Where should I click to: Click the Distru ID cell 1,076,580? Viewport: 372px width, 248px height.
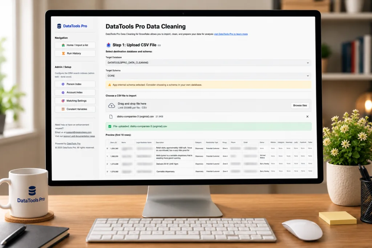click(x=114, y=172)
